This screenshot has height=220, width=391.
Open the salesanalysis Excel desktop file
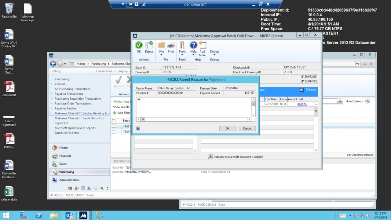coord(9,194)
